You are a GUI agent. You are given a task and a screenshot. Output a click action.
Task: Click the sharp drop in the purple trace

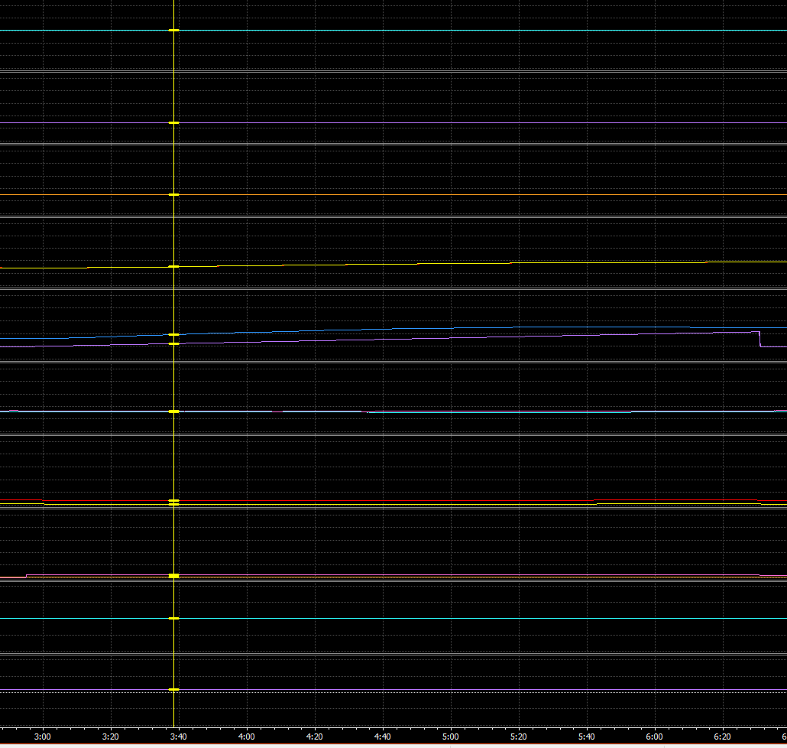pos(759,340)
